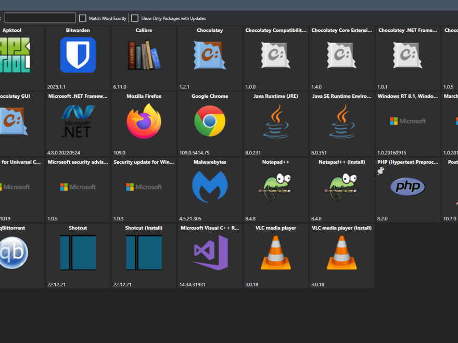Enable the Match Word Exactly checkbox
This screenshot has width=458, height=343.
coord(83,18)
